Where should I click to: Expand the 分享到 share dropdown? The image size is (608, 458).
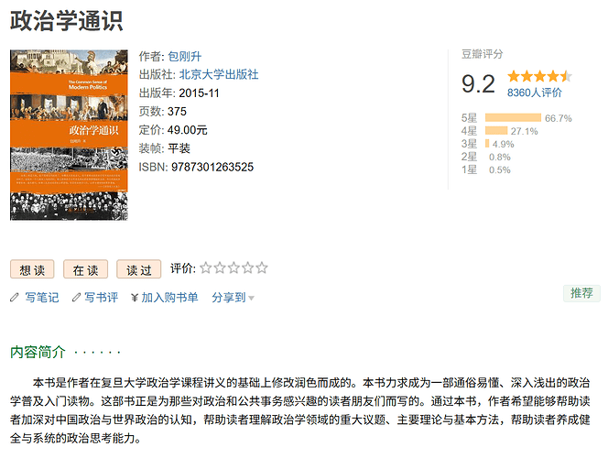click(x=233, y=298)
